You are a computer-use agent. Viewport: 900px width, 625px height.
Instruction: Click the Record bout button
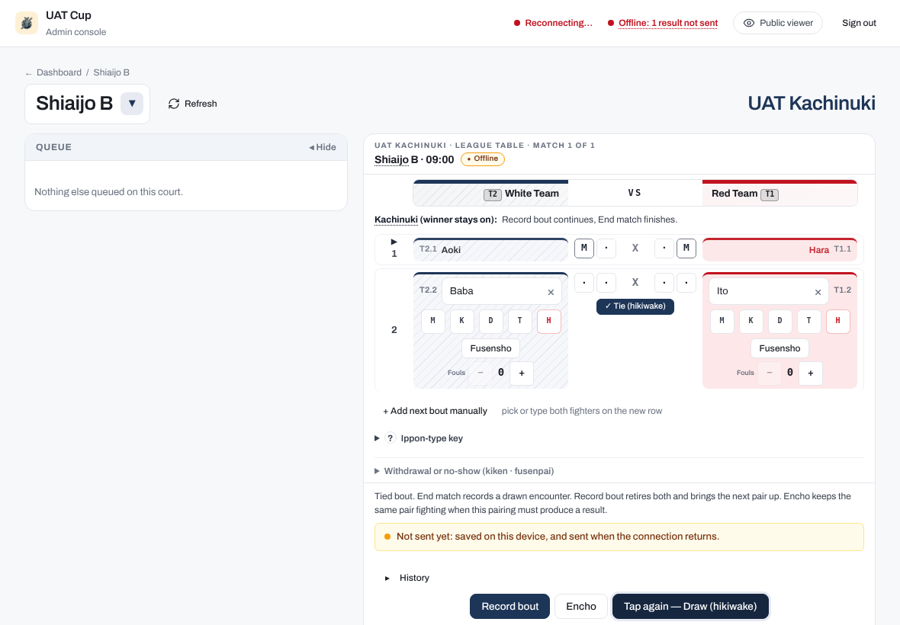coord(509,607)
